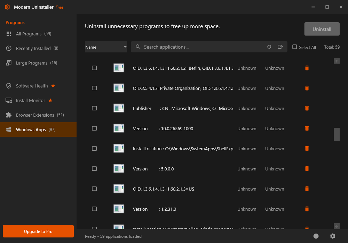The width and height of the screenshot is (348, 243).
Task: Check the Private Organization row checkbox
Action: [94, 88]
